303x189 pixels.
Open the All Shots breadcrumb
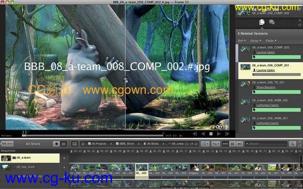(151, 144)
